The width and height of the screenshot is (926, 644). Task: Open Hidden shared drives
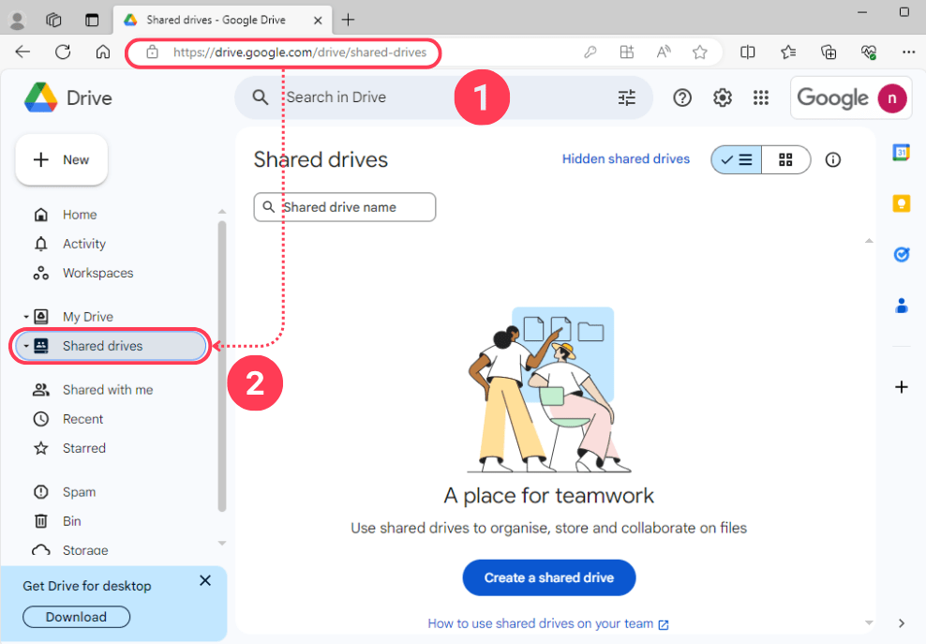tap(625, 158)
